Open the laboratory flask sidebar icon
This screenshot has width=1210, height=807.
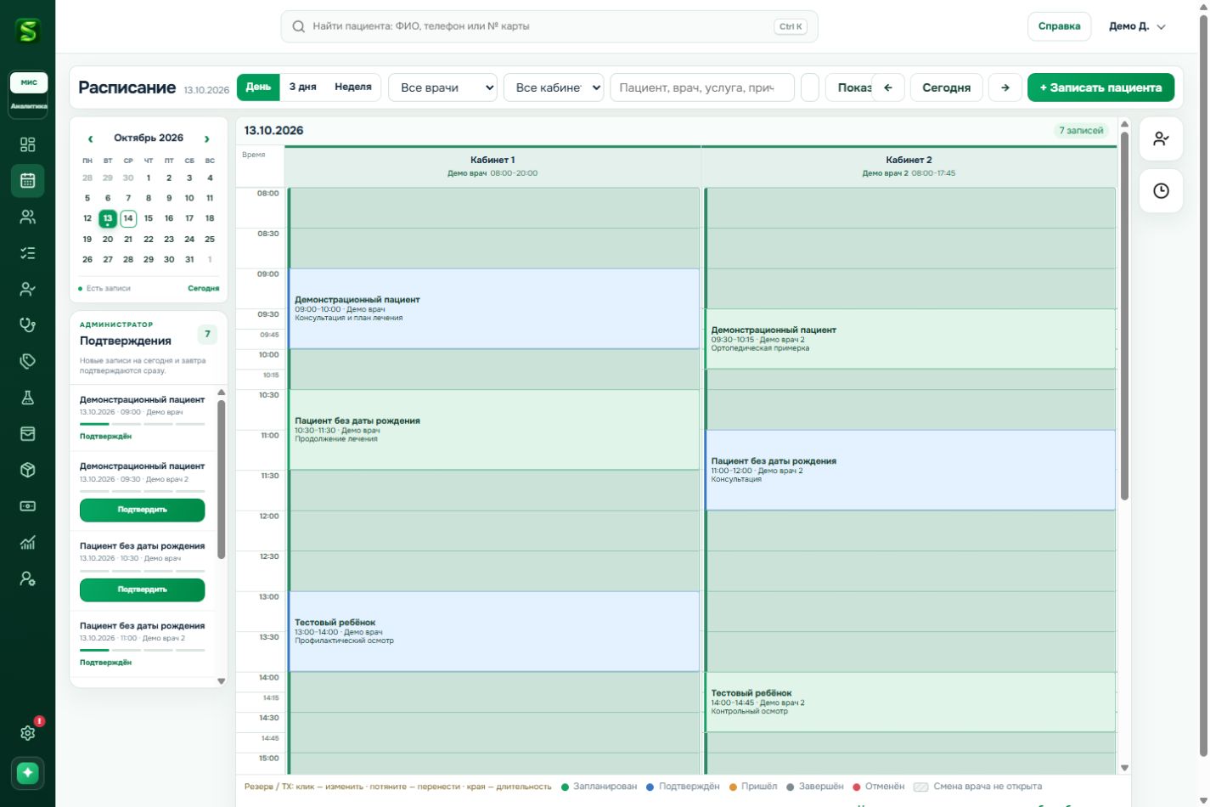tap(27, 398)
